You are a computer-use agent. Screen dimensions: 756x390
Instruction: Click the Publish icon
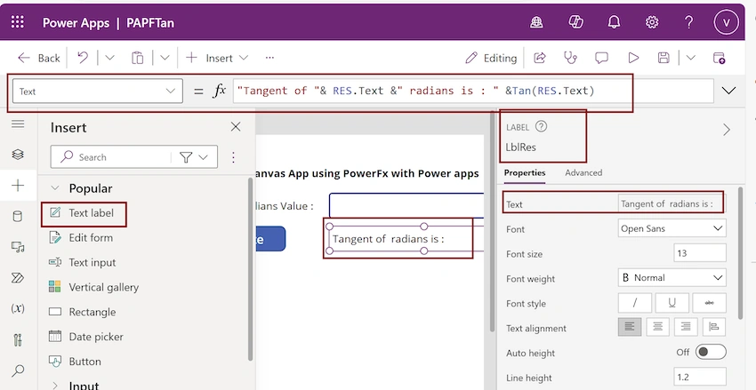(719, 58)
